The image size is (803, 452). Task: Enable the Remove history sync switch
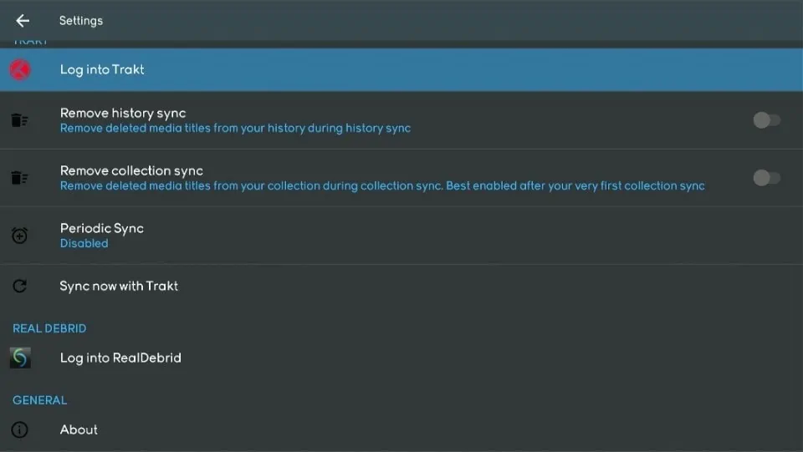[766, 120]
